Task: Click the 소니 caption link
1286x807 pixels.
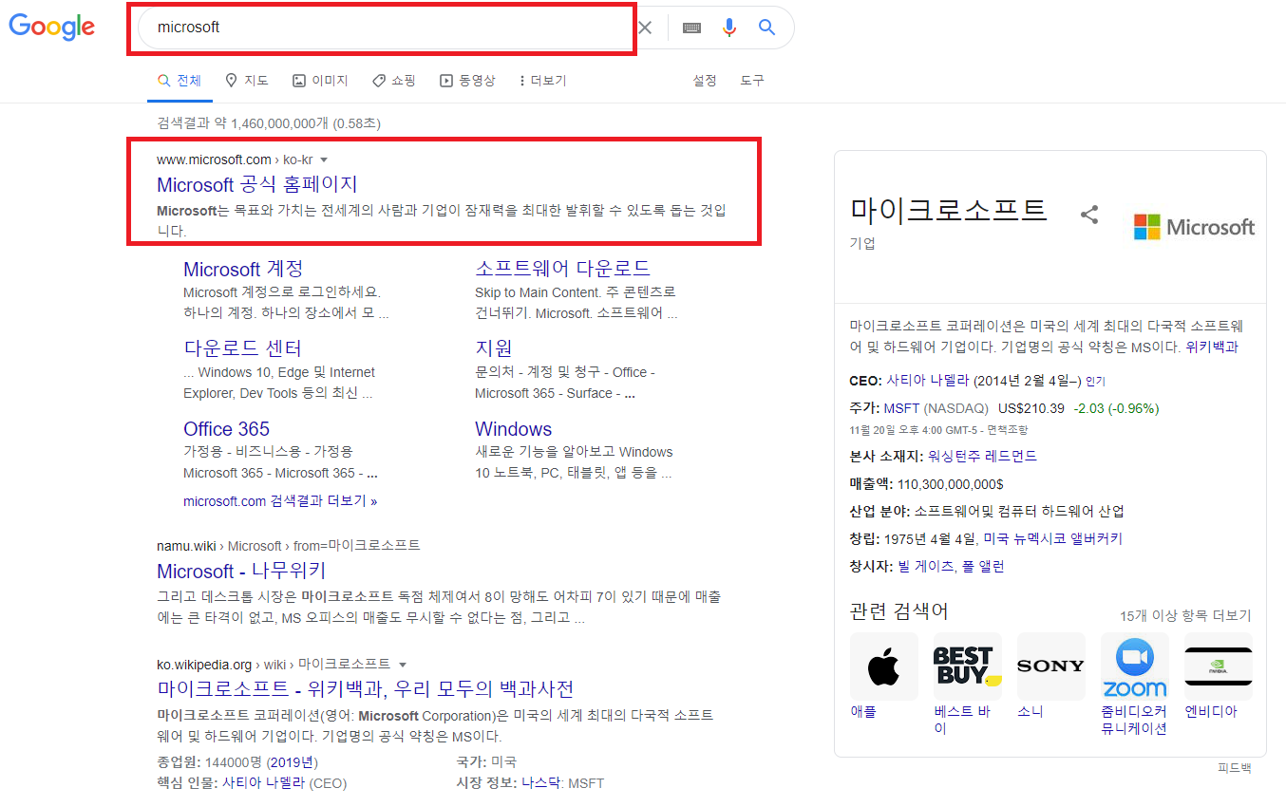Action: click(x=1031, y=711)
